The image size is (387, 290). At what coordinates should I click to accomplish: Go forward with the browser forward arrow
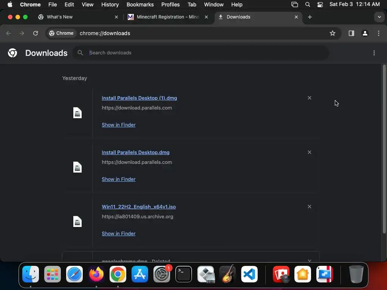(22, 33)
